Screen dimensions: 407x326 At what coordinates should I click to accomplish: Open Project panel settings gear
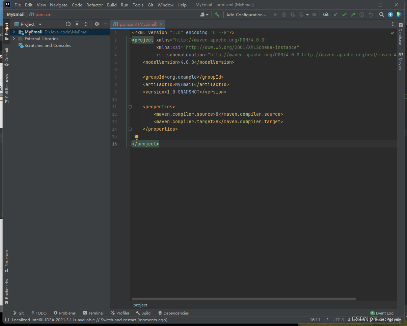click(x=97, y=24)
